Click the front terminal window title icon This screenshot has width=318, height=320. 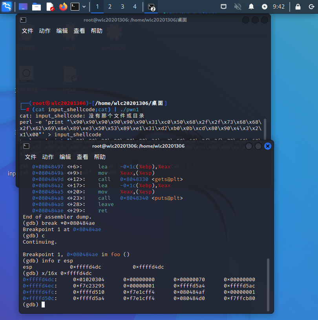(x=26, y=146)
